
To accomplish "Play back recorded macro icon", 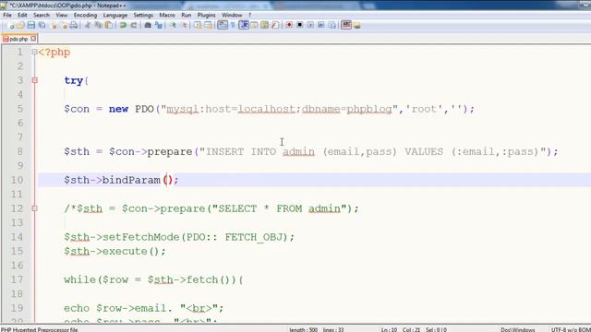I will 310,25.
